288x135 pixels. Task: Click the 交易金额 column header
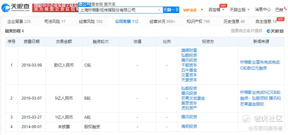tap(64, 42)
